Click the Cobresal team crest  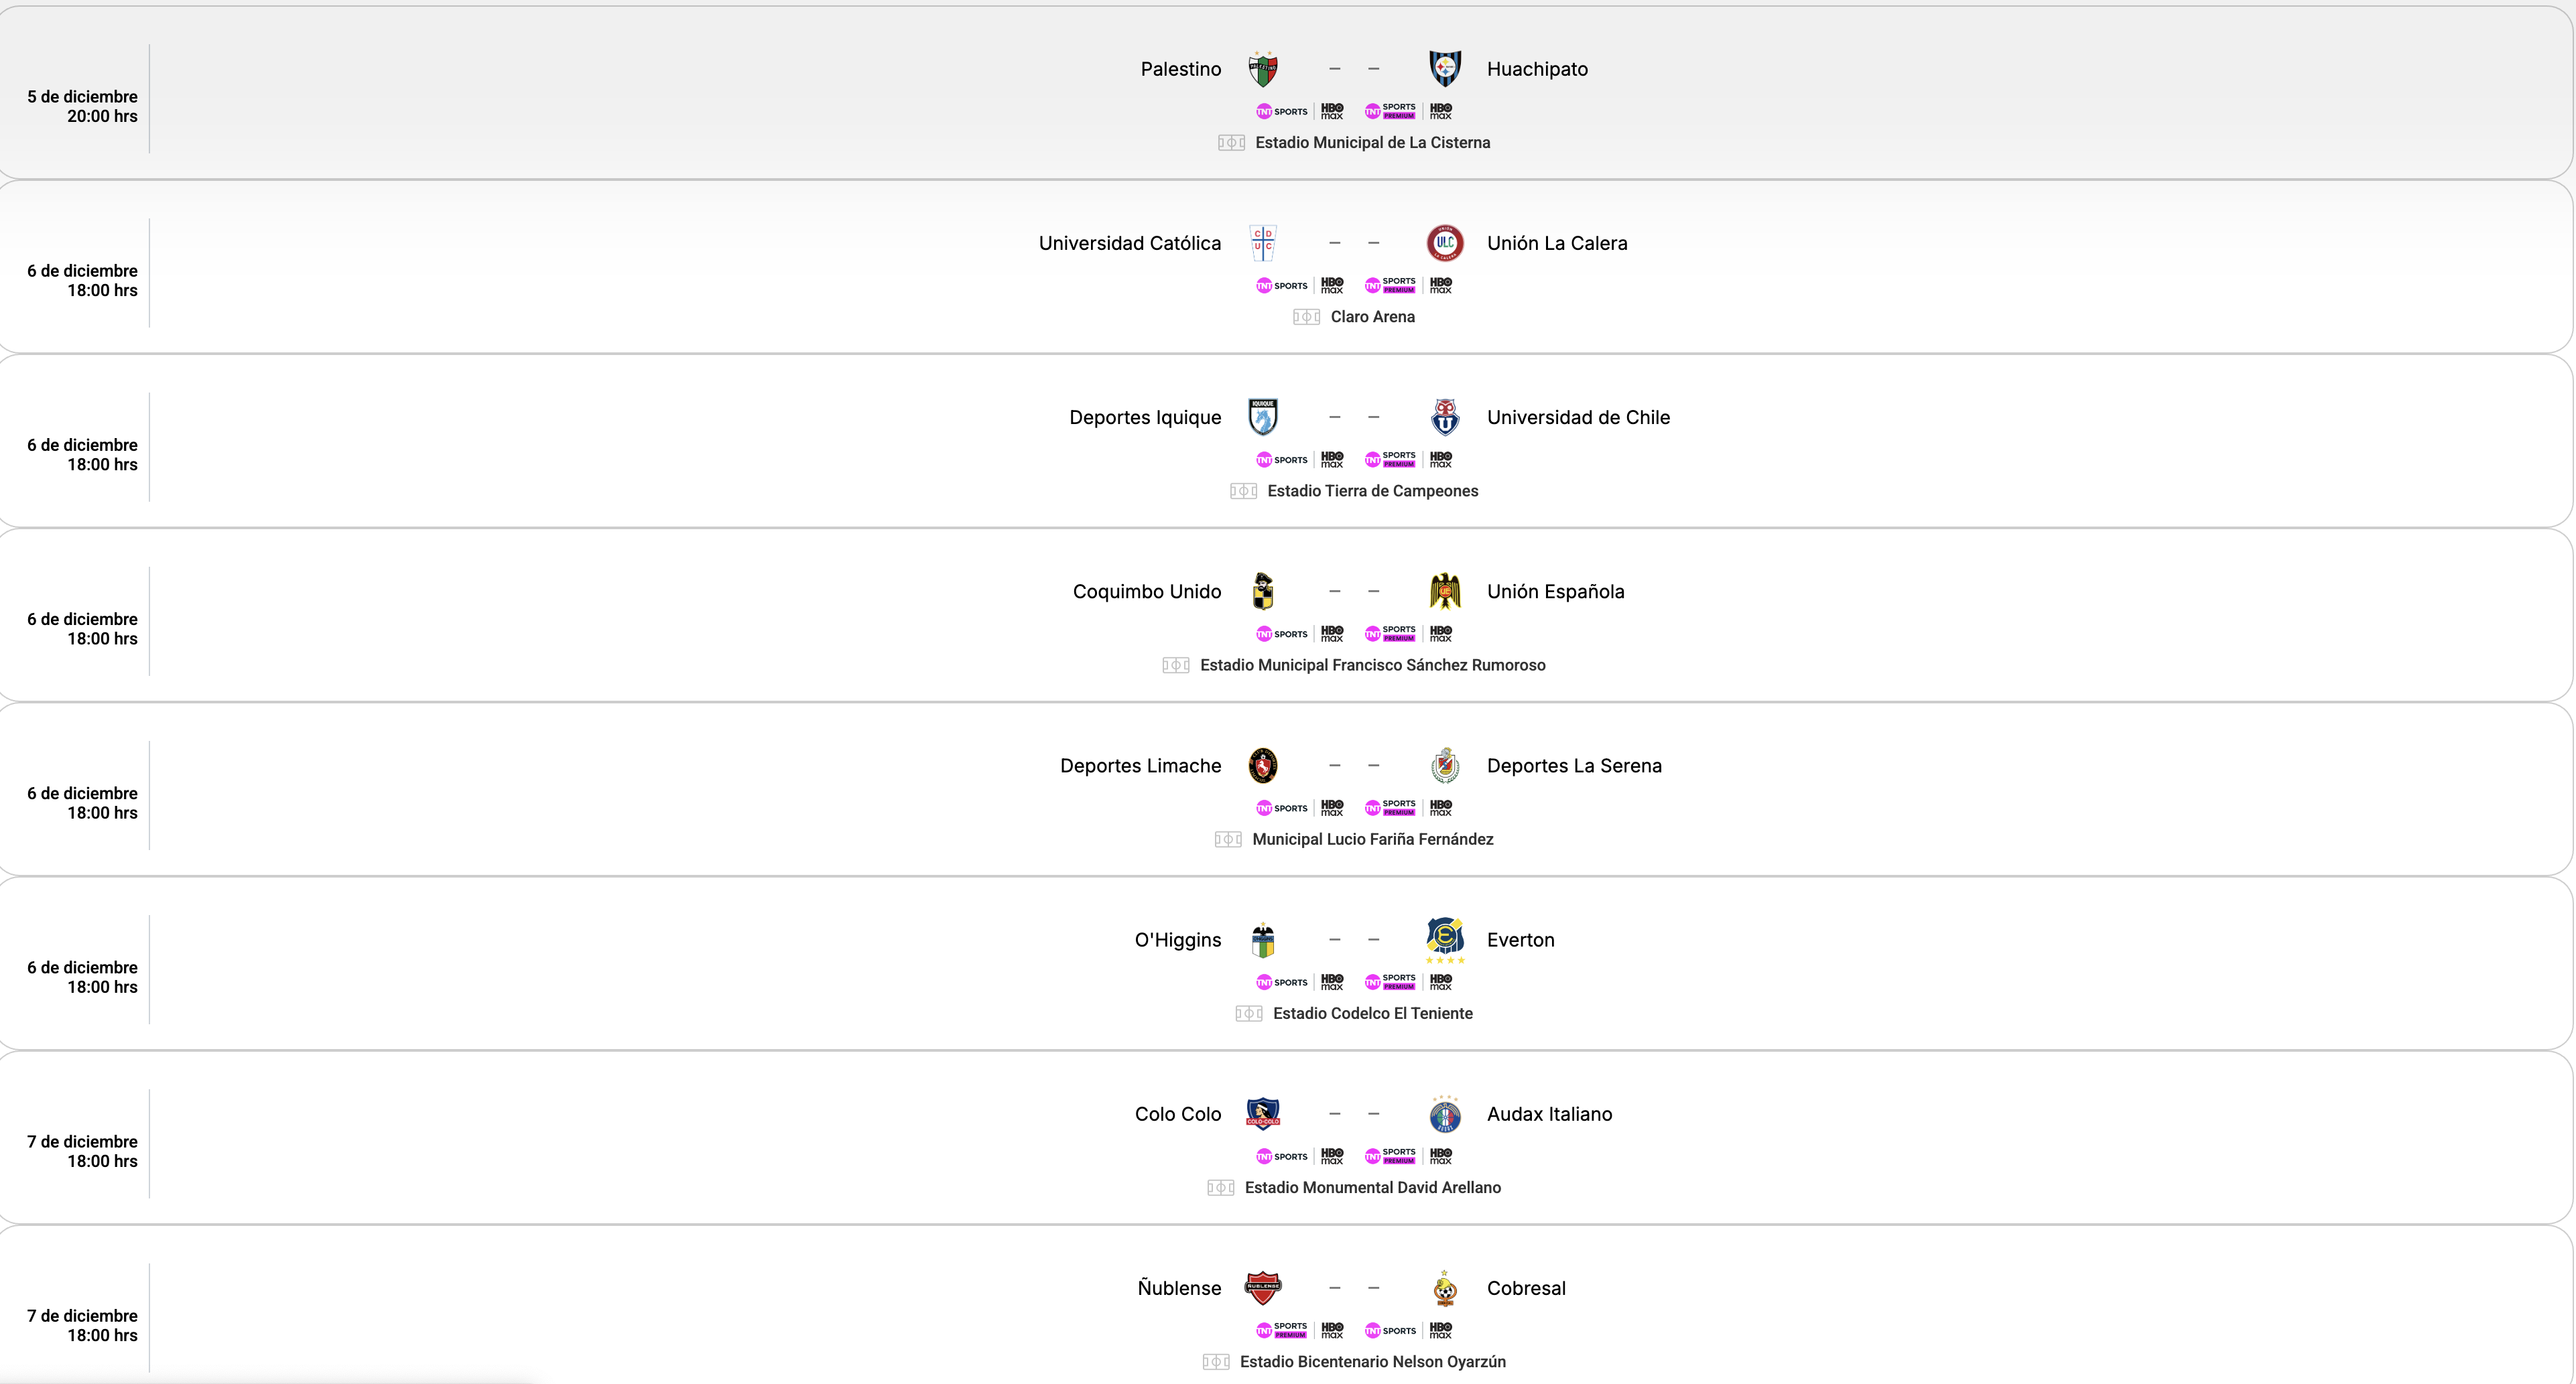(1445, 1288)
